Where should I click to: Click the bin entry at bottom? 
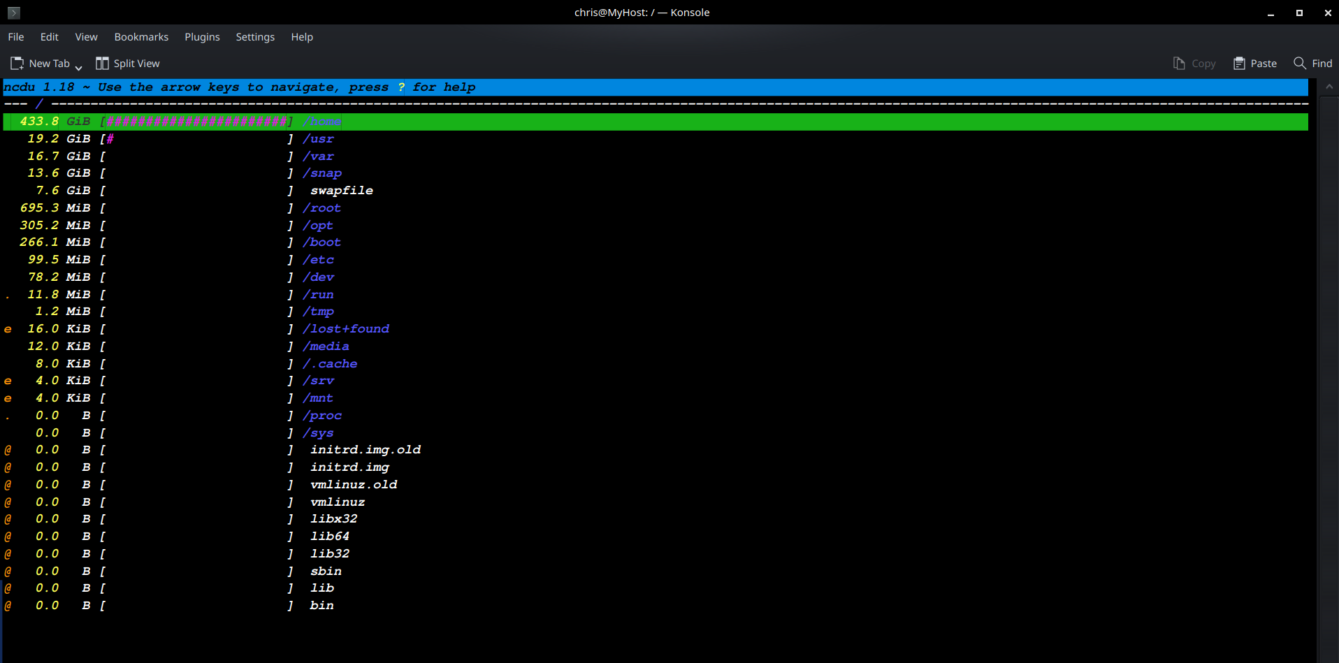pos(321,606)
